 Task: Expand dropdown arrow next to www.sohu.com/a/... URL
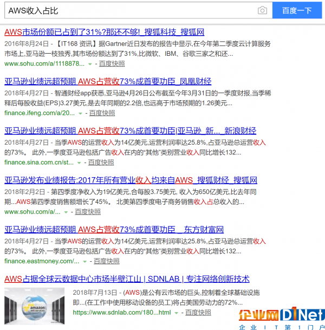[x=66, y=212]
